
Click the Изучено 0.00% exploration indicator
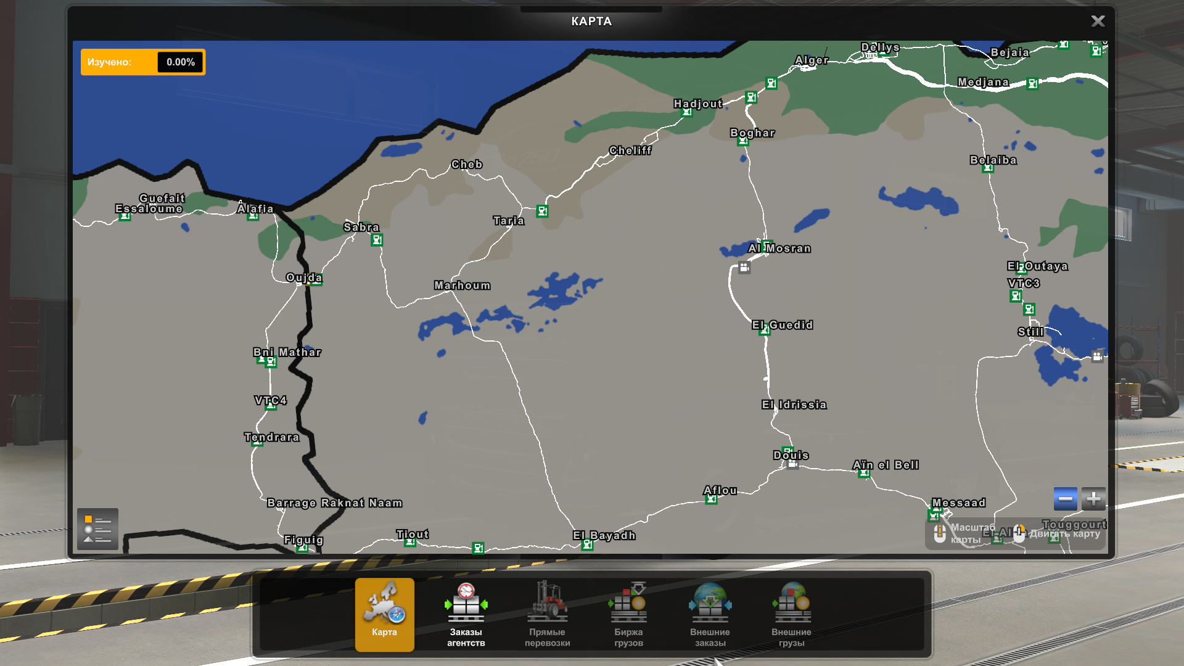(x=143, y=62)
